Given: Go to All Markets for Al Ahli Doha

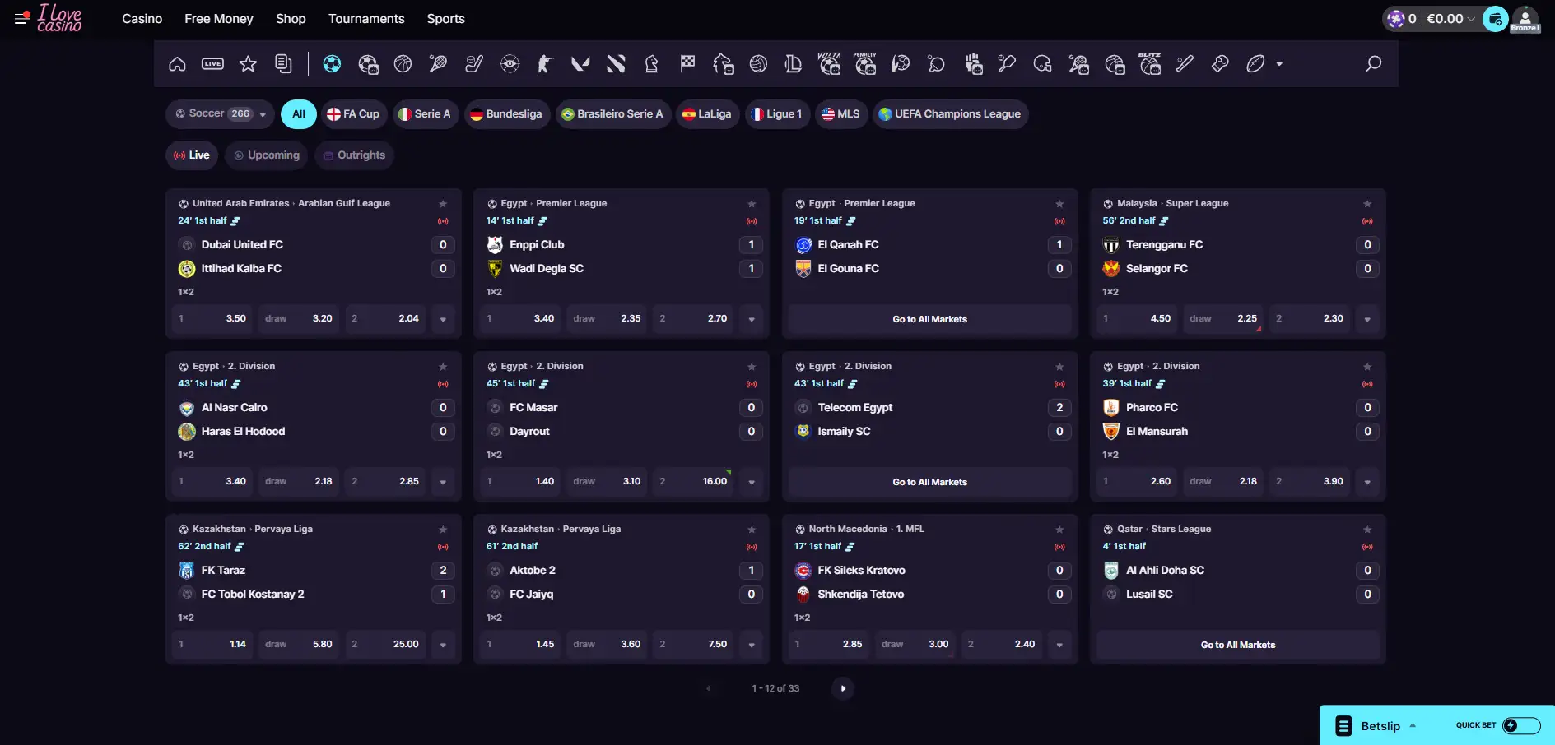Looking at the screenshot, I should point(1238,645).
